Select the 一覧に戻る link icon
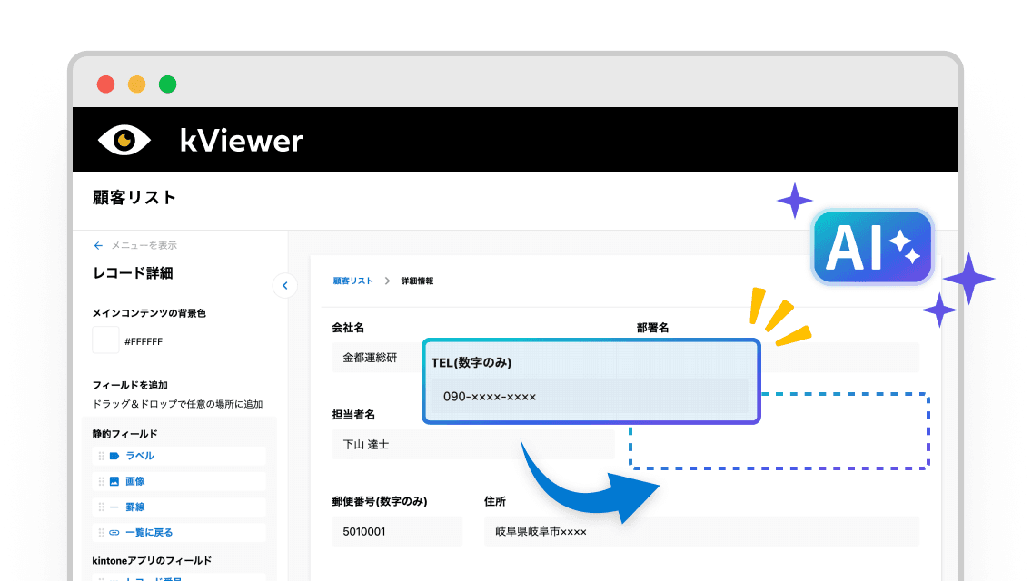Image resolution: width=1032 pixels, height=581 pixels. [x=114, y=532]
